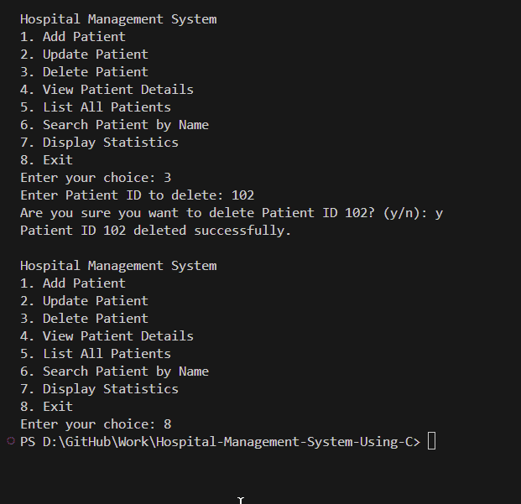Click "1. Add Patient" in the topmost menu listing
Image resolution: width=521 pixels, height=504 pixels.
click(72, 37)
